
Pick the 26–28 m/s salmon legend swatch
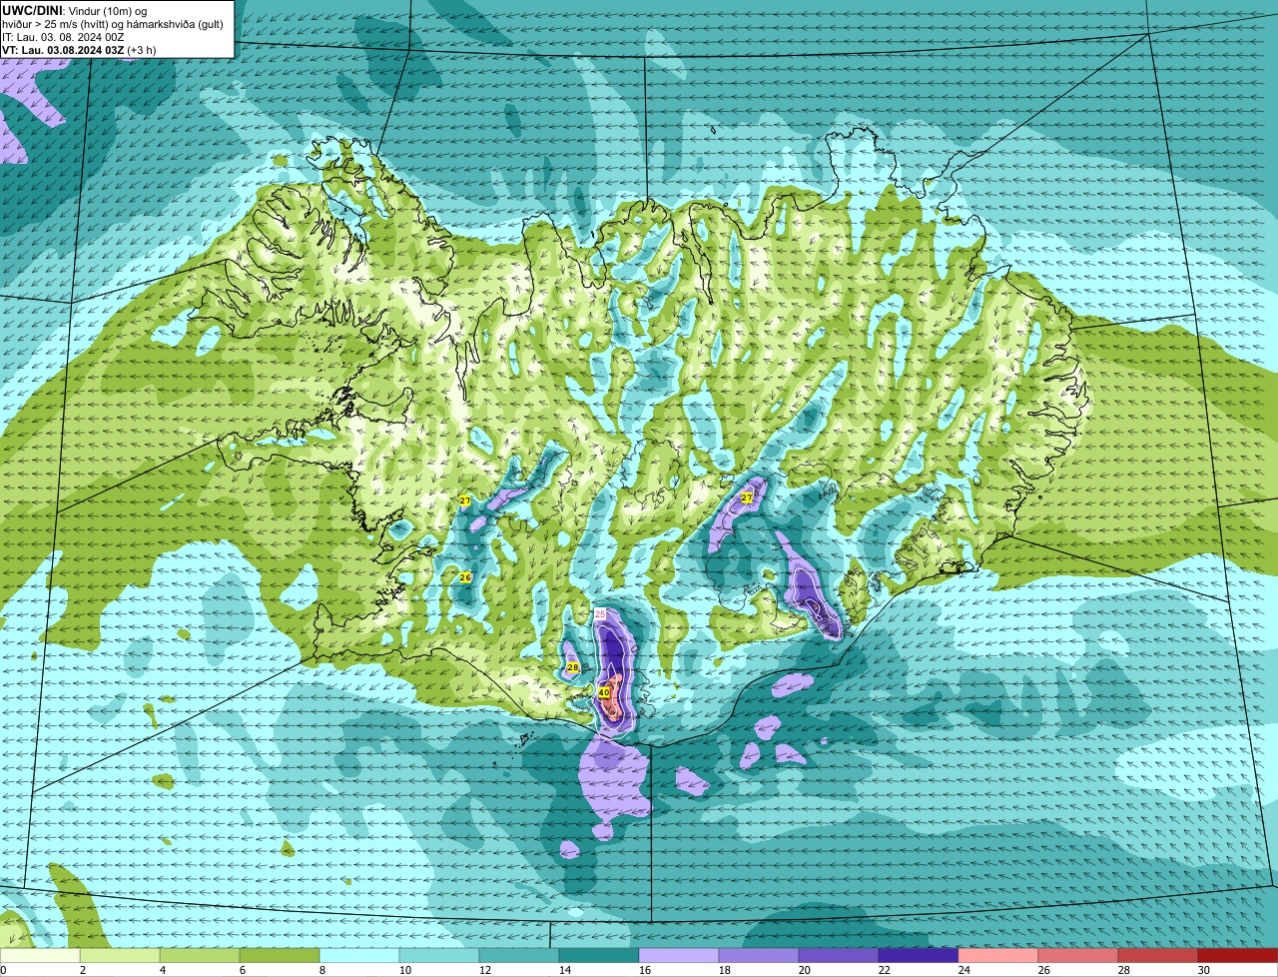[1078, 955]
